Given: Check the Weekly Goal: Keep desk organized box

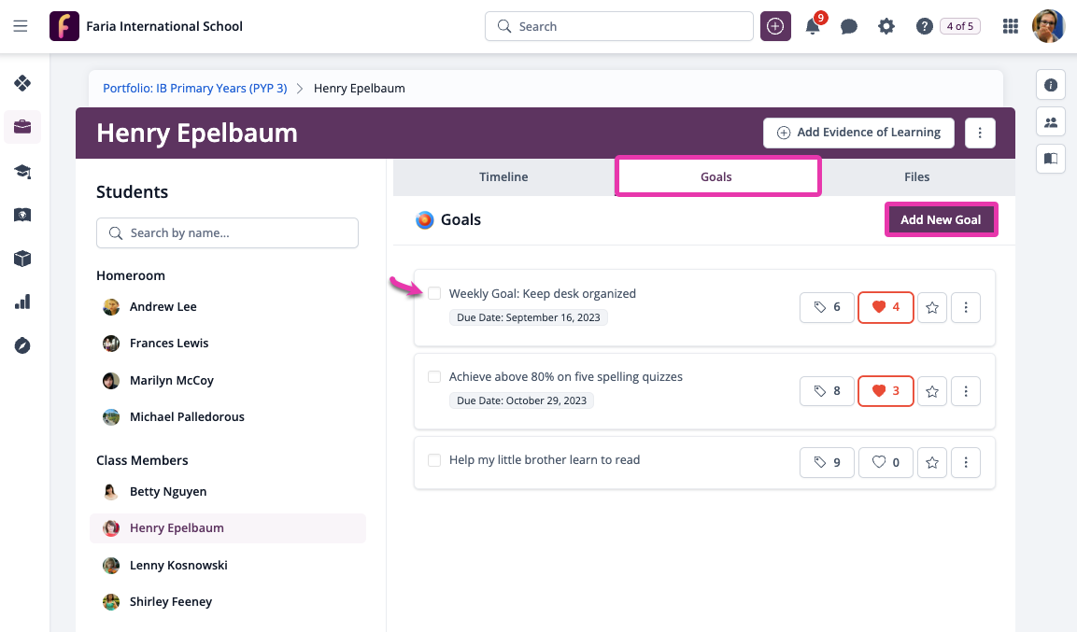Looking at the screenshot, I should [x=434, y=294].
